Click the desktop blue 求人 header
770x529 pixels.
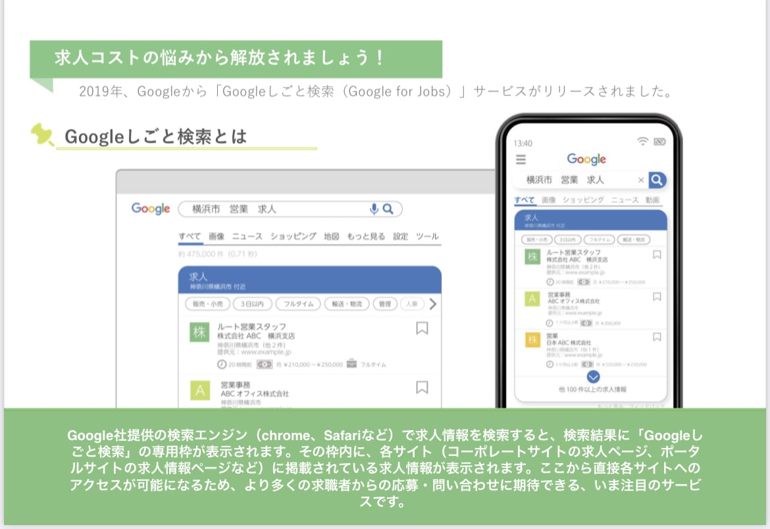point(309,280)
